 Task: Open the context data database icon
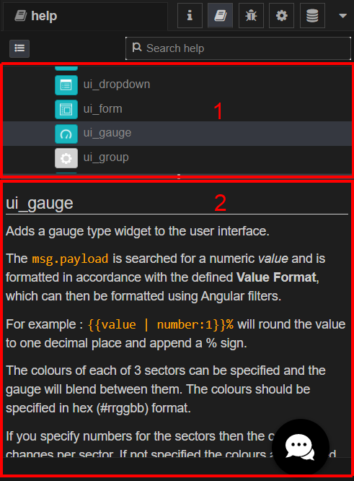click(312, 16)
